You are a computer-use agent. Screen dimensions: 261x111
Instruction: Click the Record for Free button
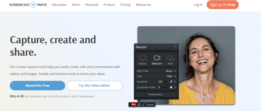37,85
